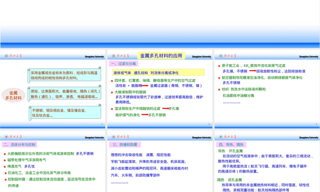Click the university emblem on the 四、导热、隔热 slide
Screen dimensions: 320x192
tap(220, 137)
